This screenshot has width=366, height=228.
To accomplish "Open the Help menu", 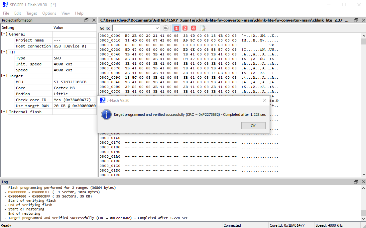I will (x=79, y=13).
